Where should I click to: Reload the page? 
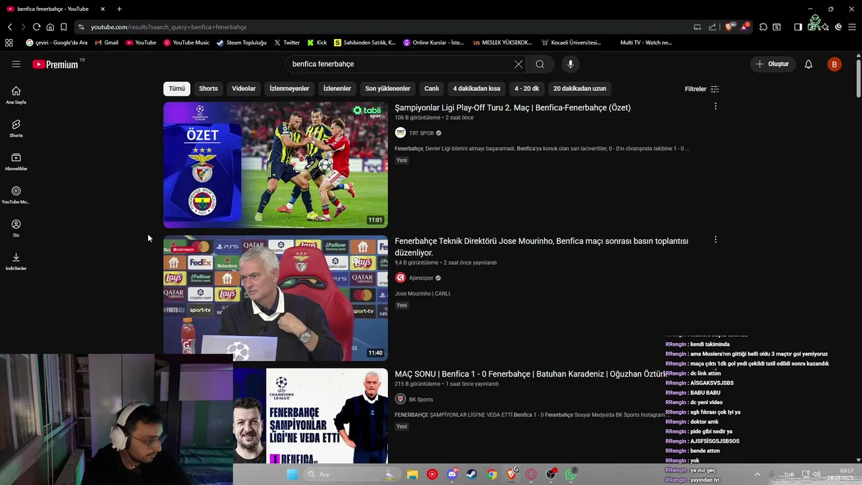[x=36, y=27]
